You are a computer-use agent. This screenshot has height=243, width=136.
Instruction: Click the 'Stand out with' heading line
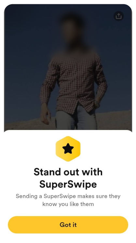click(68, 172)
